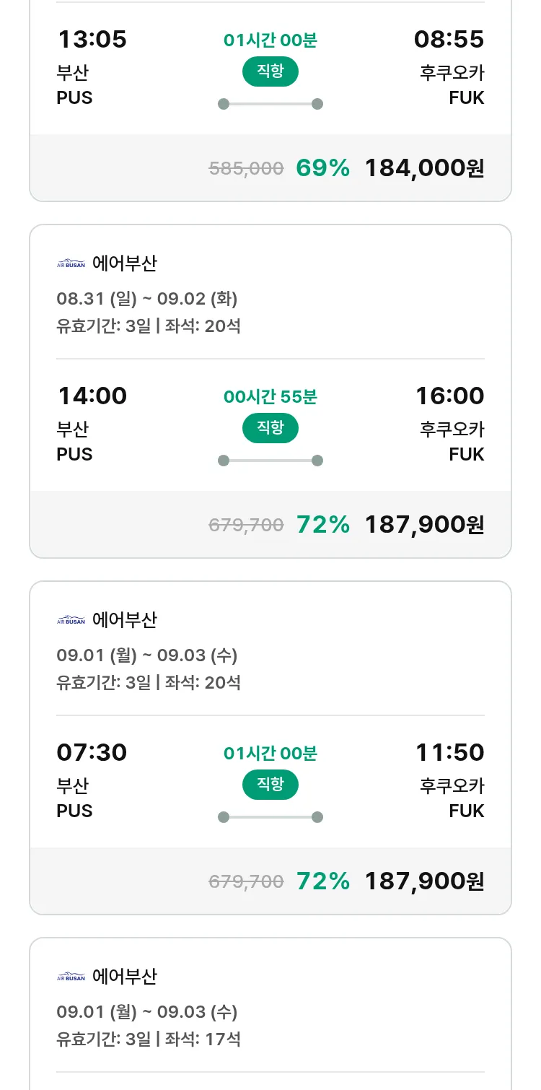Choose 187,900원 price on the 07:30 flight
This screenshot has height=1090, width=541.
[x=424, y=881]
